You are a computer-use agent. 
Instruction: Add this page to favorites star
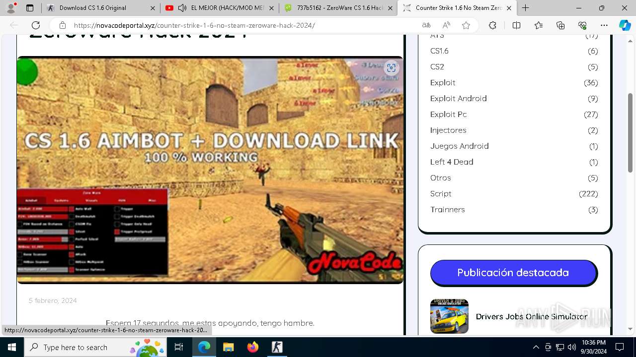[466, 25]
